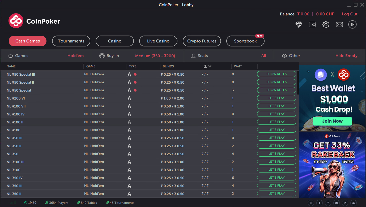Screen dimensions: 366x207
Task: Open the Instagram social link
Action: (328, 203)
